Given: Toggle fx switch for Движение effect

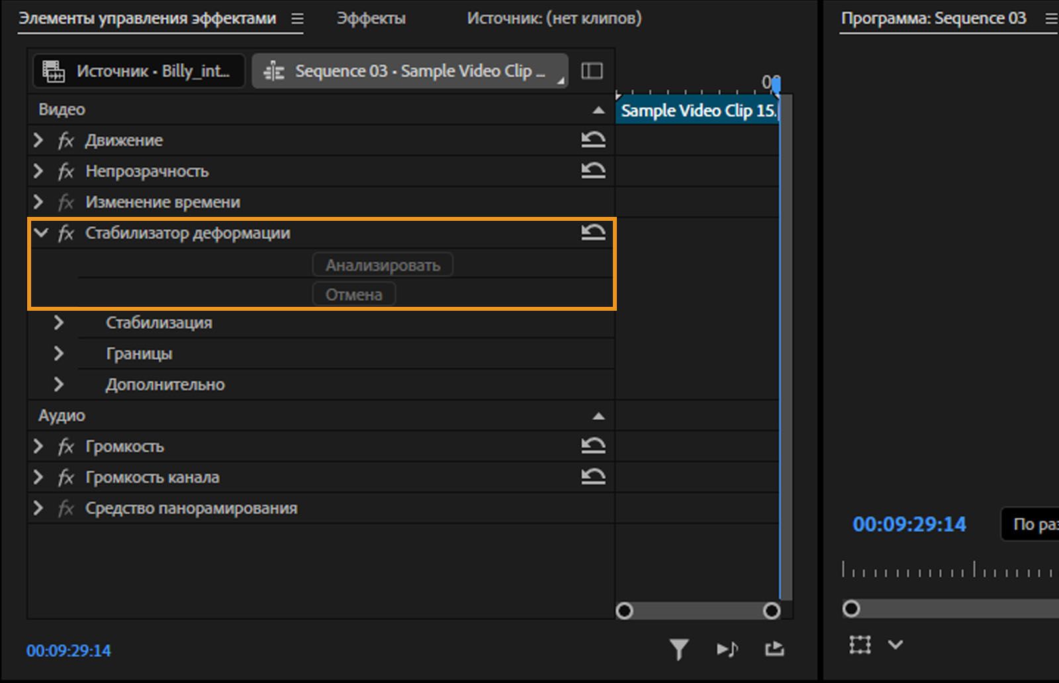Looking at the screenshot, I should [66, 140].
